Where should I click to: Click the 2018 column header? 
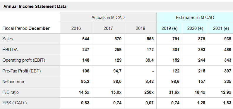141,28
